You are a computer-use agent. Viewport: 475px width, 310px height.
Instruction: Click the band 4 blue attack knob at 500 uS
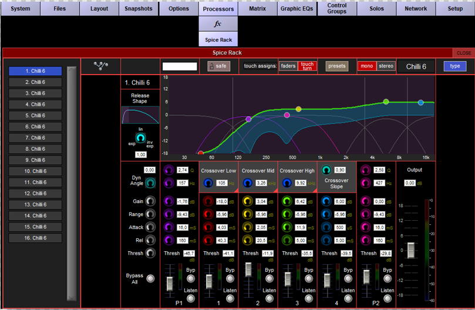point(326,227)
